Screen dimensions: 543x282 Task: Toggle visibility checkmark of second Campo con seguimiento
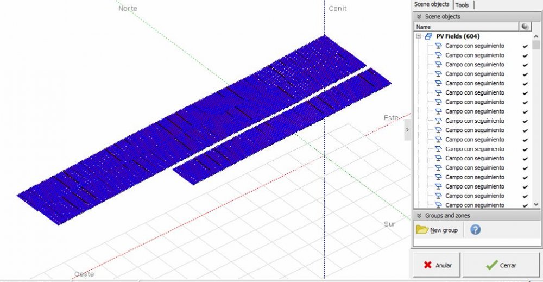[525, 55]
